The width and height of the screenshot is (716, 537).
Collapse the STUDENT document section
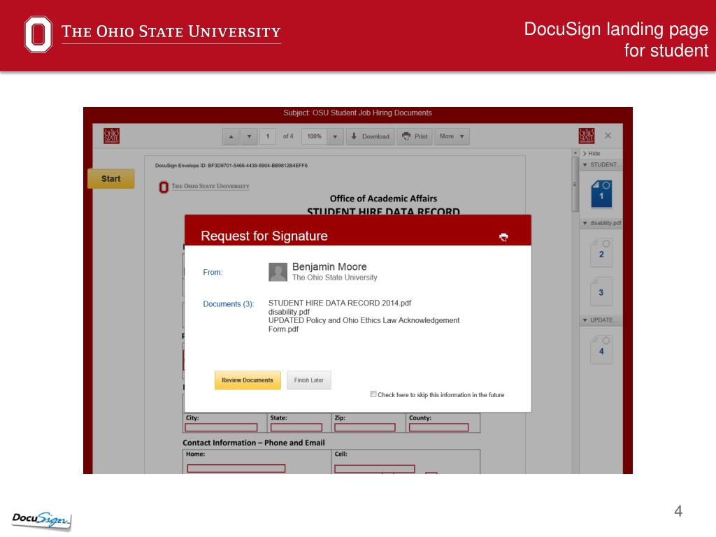(585, 165)
